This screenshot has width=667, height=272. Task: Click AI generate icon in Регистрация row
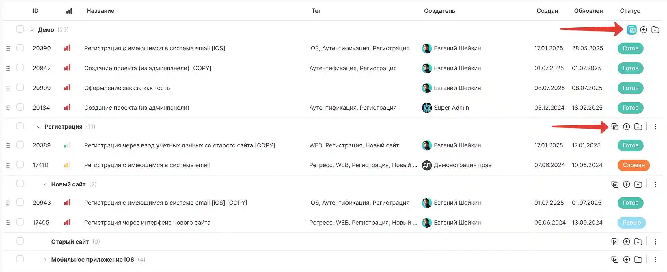(x=615, y=127)
